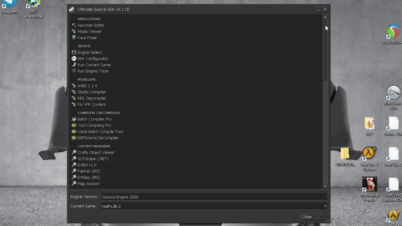Click the Valve Batch Compile Tool icon
The width and height of the screenshot is (402, 226).
click(x=74, y=131)
